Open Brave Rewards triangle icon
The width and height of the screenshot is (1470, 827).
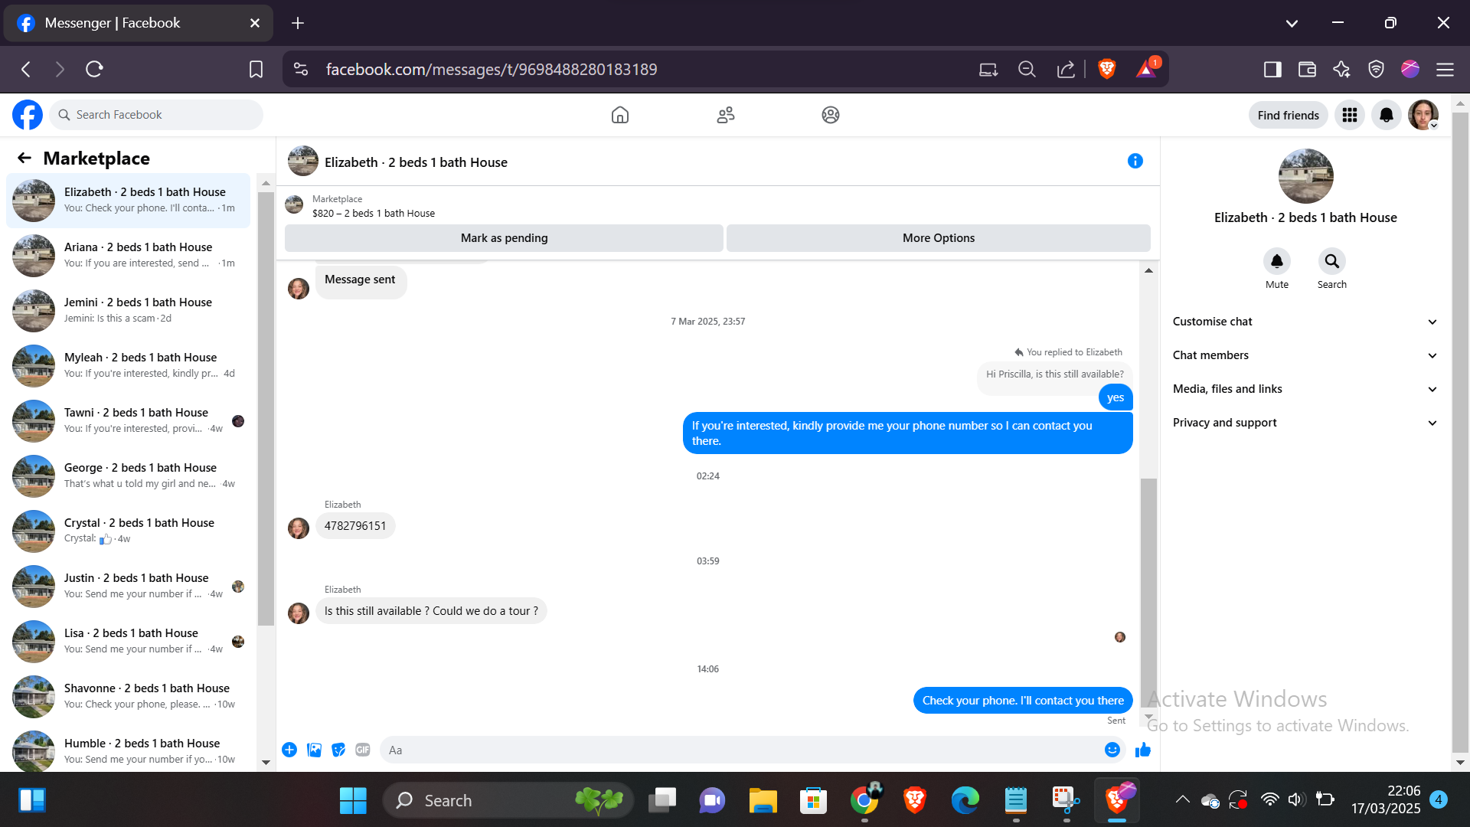pos(1146,69)
